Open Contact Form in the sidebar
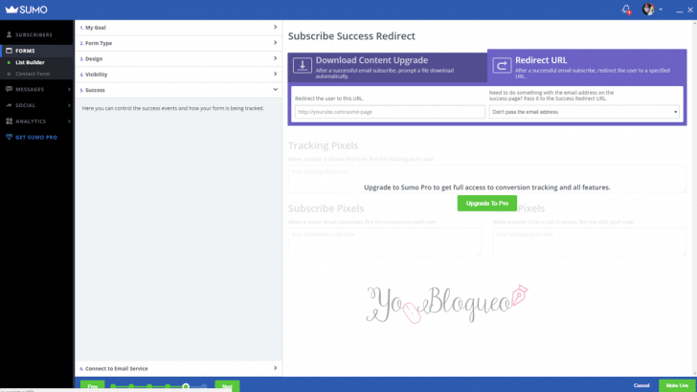This screenshot has height=392, width=697. [x=33, y=74]
